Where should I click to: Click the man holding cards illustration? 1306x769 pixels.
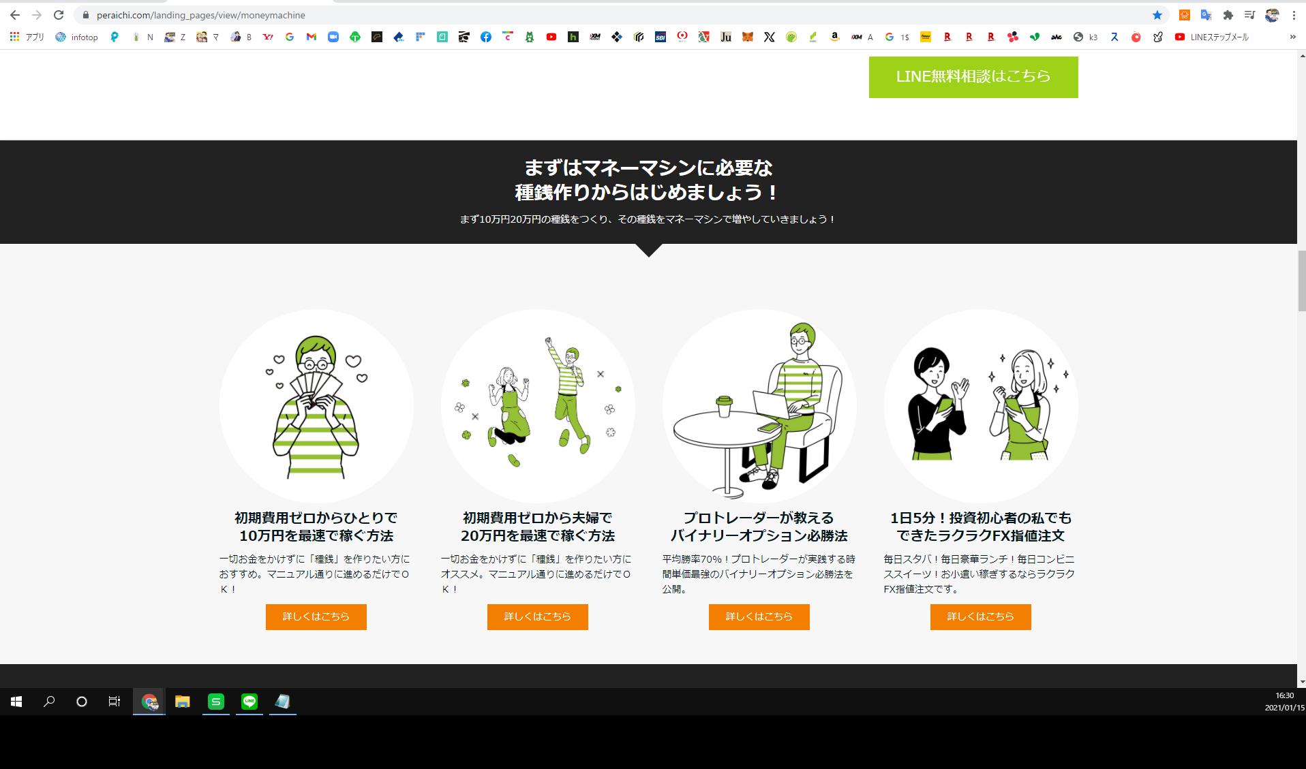[x=316, y=407]
